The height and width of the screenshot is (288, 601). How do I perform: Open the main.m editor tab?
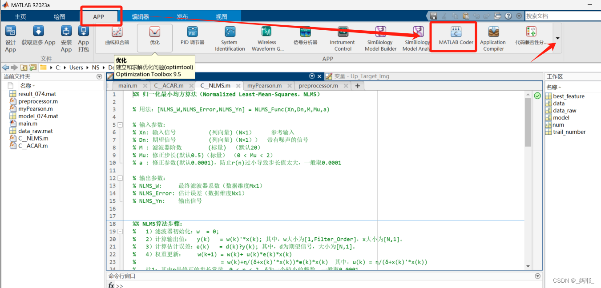pos(128,86)
